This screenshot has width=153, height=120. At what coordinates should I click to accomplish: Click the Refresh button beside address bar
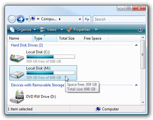[x=87, y=19]
